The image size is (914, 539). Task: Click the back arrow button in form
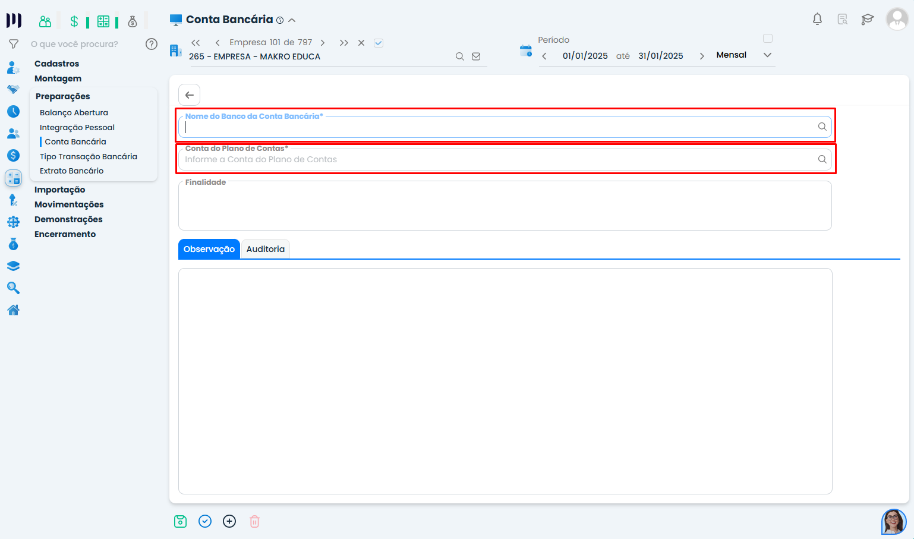point(190,95)
